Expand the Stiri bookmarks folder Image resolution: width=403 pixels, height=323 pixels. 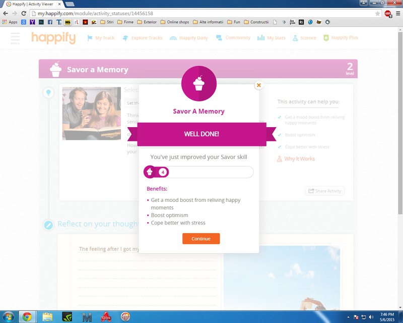107,22
